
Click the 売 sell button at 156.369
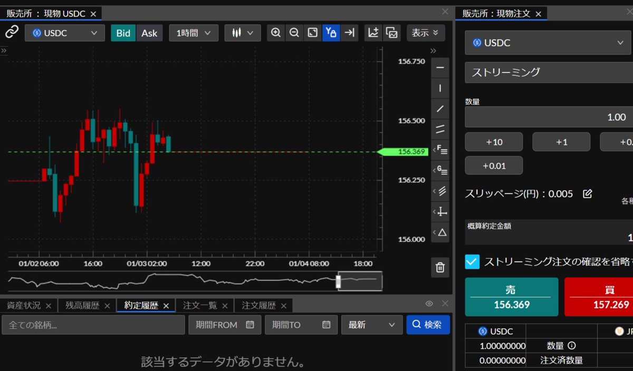click(x=511, y=297)
